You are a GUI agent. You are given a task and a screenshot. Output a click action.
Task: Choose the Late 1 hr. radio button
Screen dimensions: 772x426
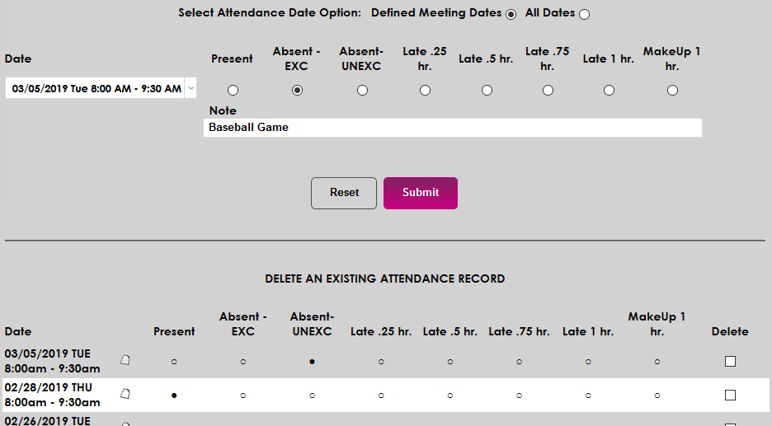pos(609,90)
